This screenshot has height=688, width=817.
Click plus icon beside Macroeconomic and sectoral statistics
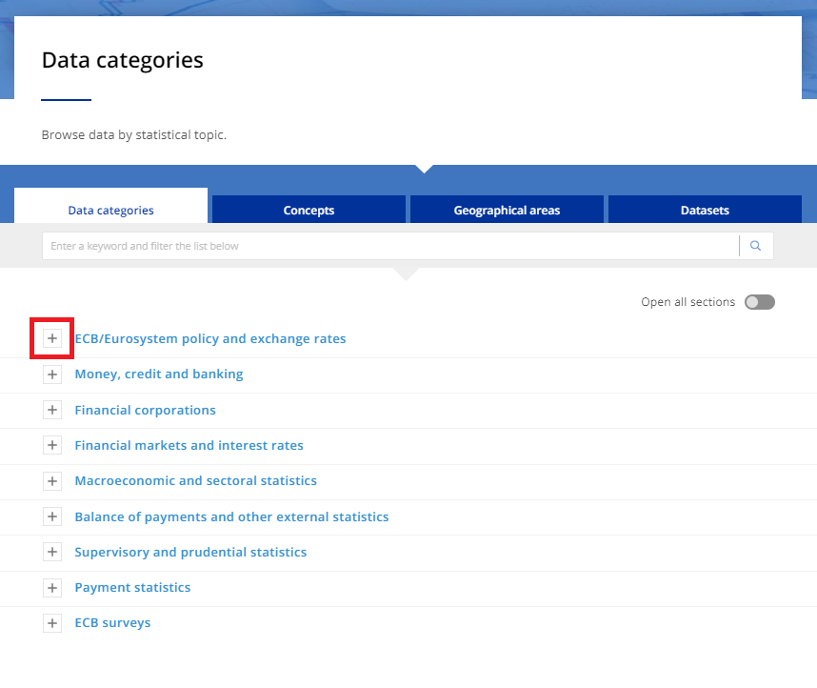52,481
